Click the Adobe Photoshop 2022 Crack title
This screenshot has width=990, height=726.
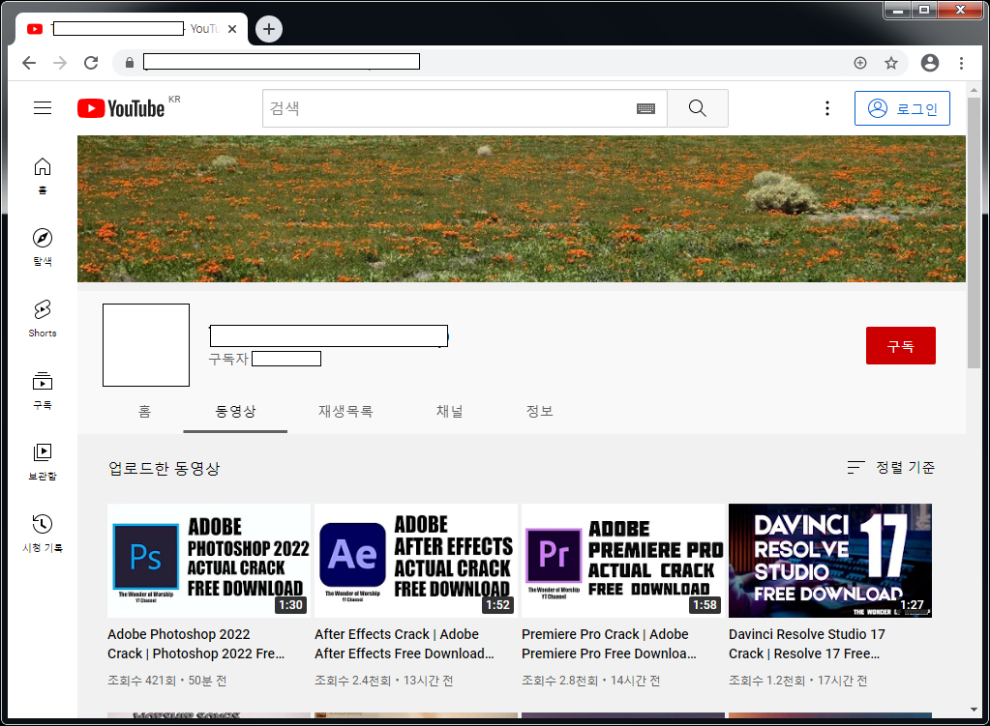196,644
